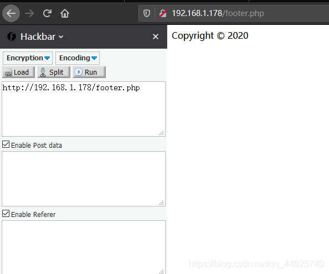Reload the page with the refresh icon
Image resolution: width=329 pixels, height=274 pixels.
(x=47, y=13)
